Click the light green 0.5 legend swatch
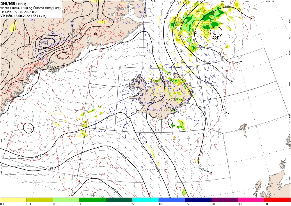 tap(66, 200)
